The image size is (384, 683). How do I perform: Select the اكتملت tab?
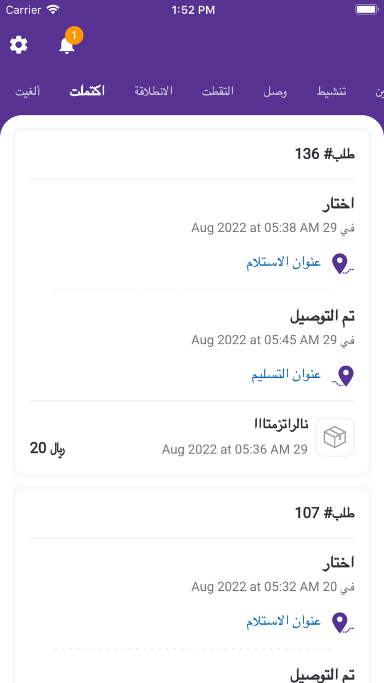(86, 91)
